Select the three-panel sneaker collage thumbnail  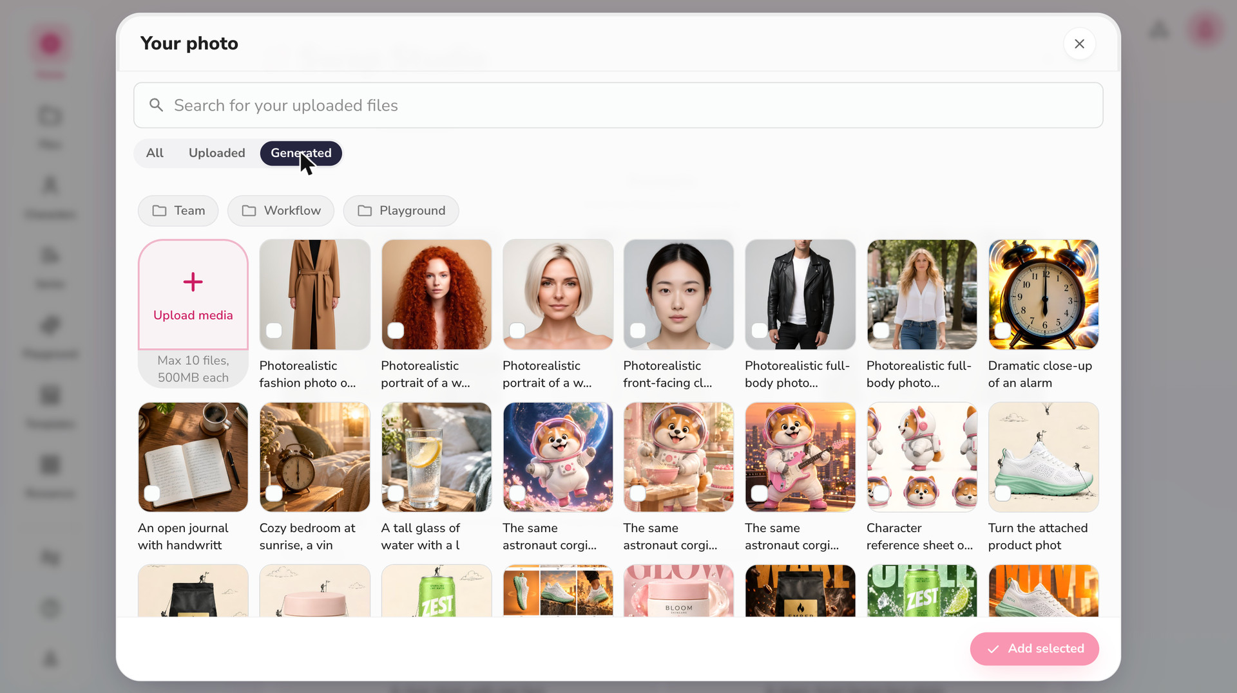(558, 591)
